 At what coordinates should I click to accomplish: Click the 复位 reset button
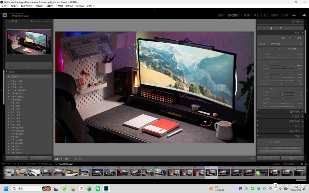click(292, 158)
